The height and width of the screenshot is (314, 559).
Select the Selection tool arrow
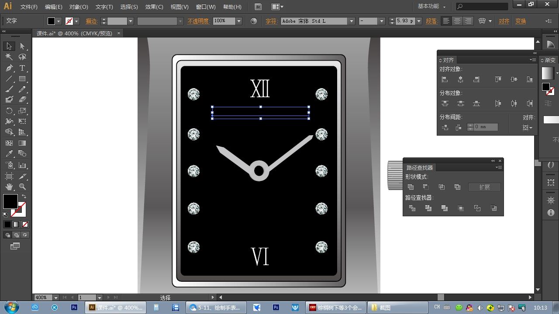click(9, 46)
